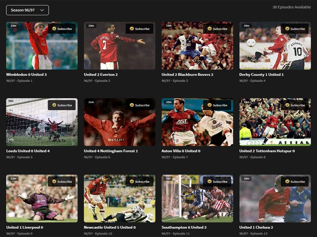The width and height of the screenshot is (317, 237).
Task: Click the 96/97 · Episode 6 label
Action: [97, 157]
